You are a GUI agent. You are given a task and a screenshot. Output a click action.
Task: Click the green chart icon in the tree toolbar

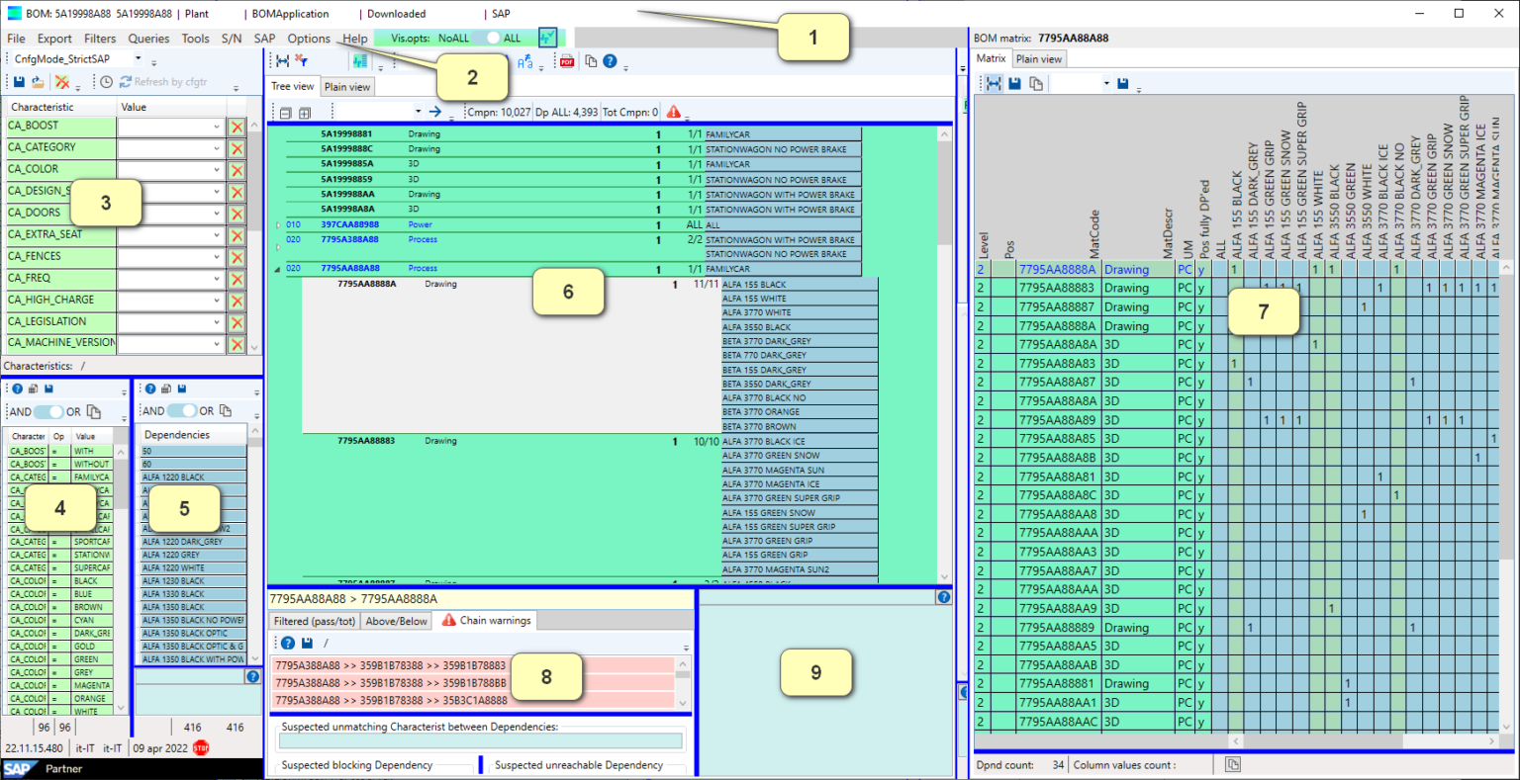click(359, 61)
